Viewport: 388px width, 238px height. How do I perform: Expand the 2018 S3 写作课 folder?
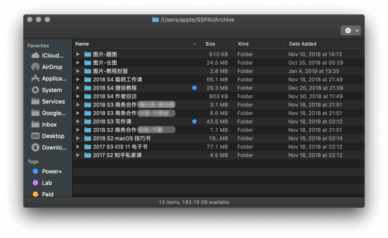78,121
